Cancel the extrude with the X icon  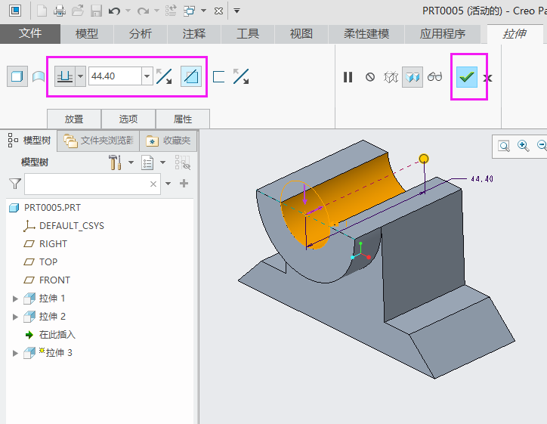[487, 77]
